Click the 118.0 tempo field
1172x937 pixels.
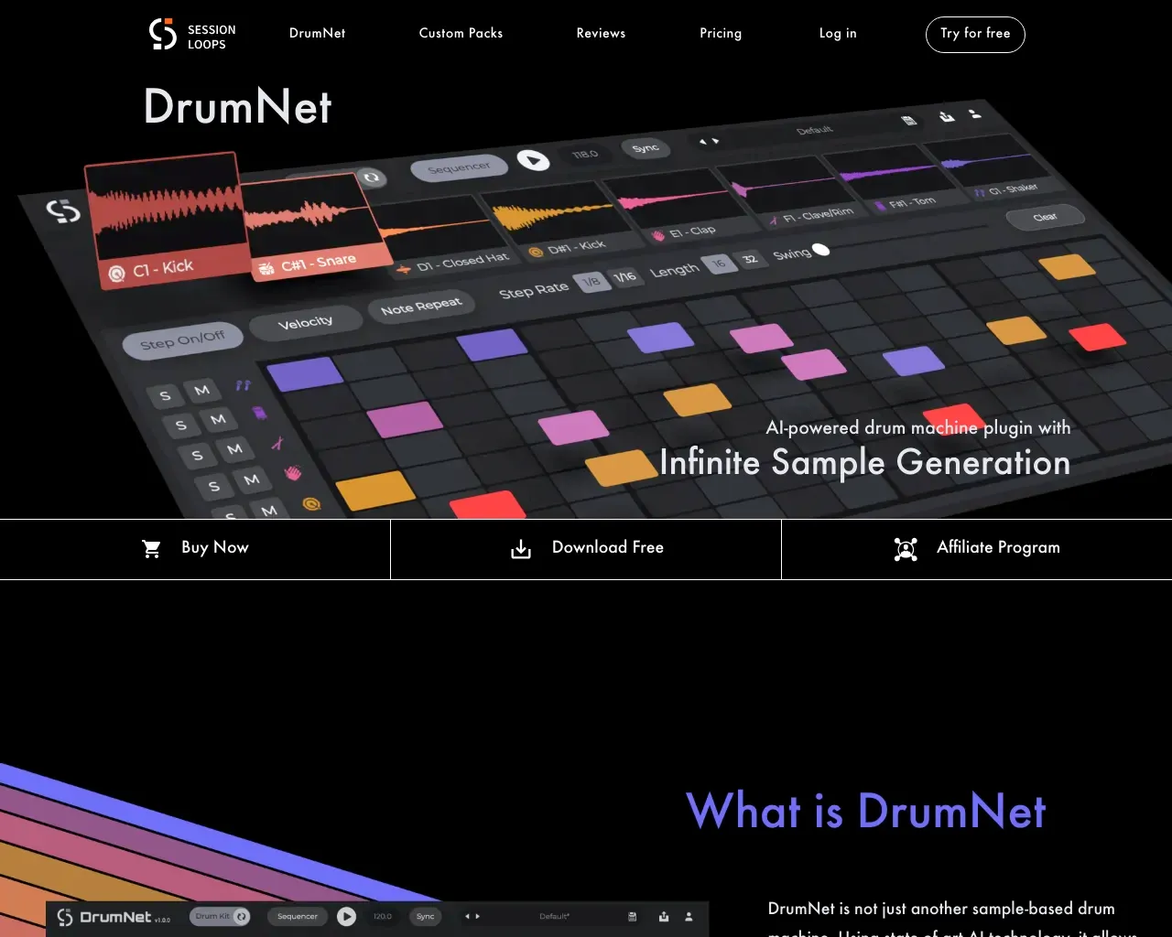(x=585, y=155)
